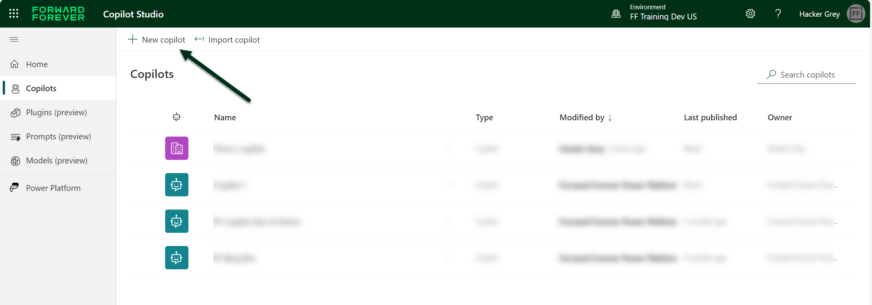Select Models (preview) in the sidebar

(x=57, y=161)
